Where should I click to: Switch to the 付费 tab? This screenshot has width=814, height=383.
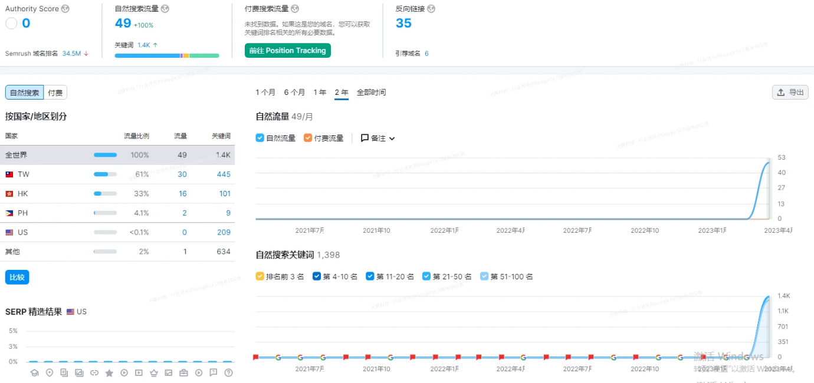click(55, 92)
